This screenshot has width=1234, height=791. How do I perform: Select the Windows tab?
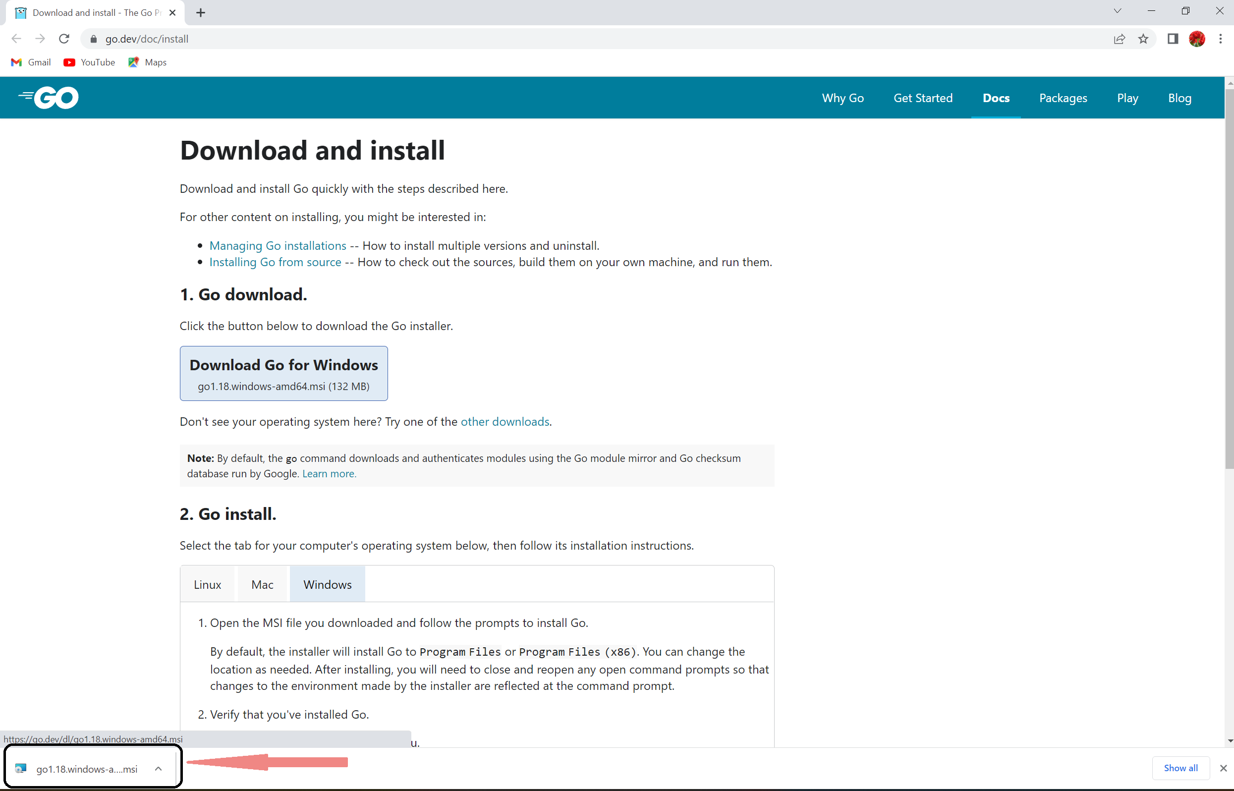[327, 584]
